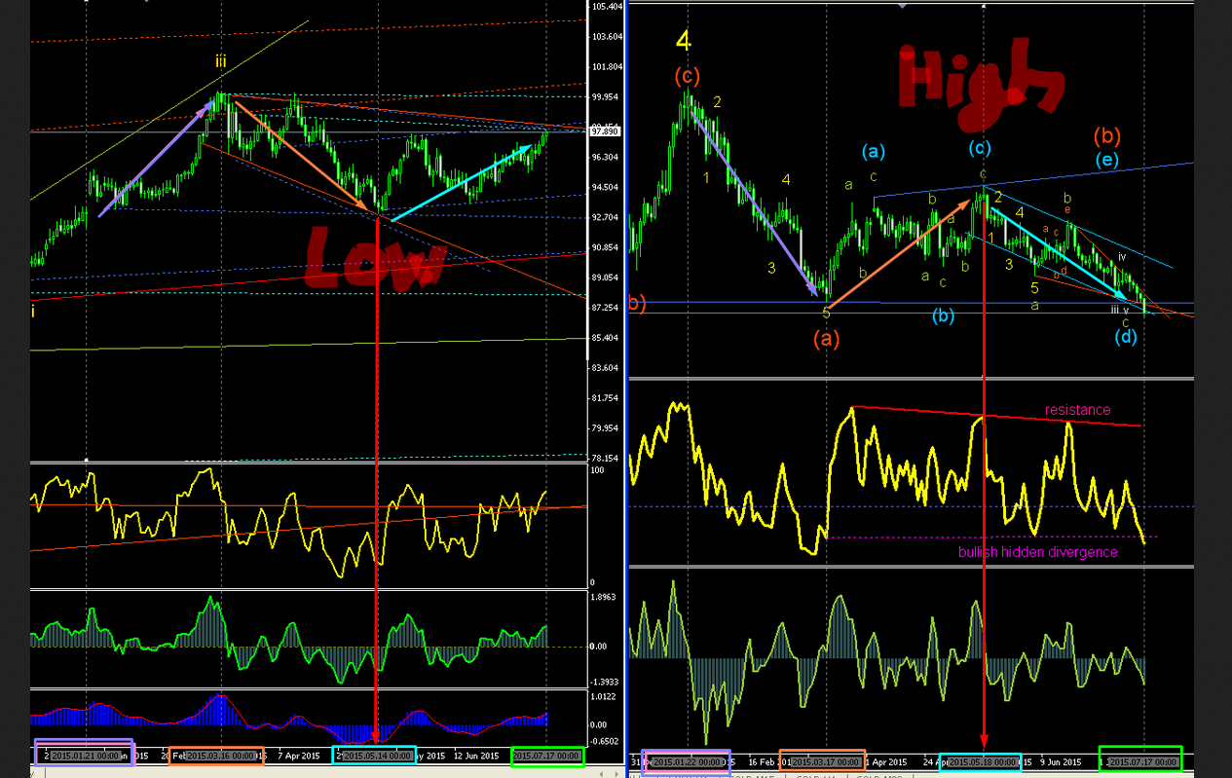Click the chart shift triangle marker atop right chart

pos(903,5)
